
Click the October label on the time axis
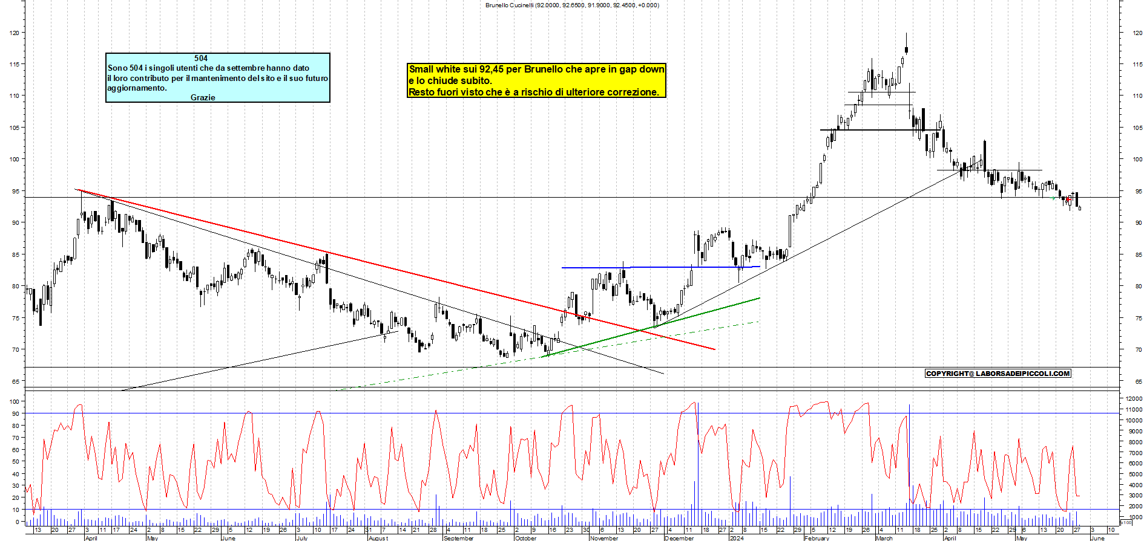(525, 538)
